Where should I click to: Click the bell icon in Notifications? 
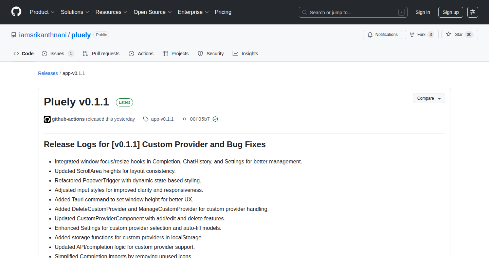click(x=370, y=35)
